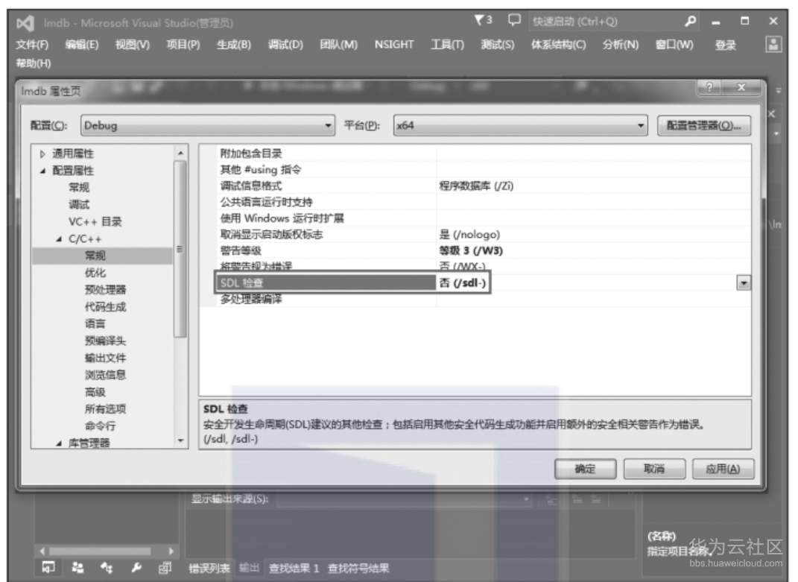
Task: Open the 编辑(E) menu
Action: [82, 45]
